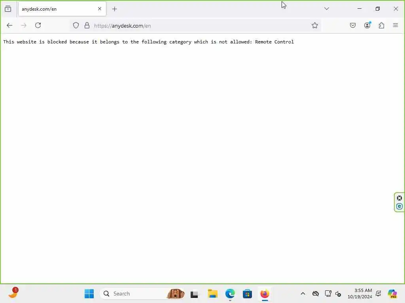Open Task View from taskbar
405x303 pixels.
click(x=194, y=294)
